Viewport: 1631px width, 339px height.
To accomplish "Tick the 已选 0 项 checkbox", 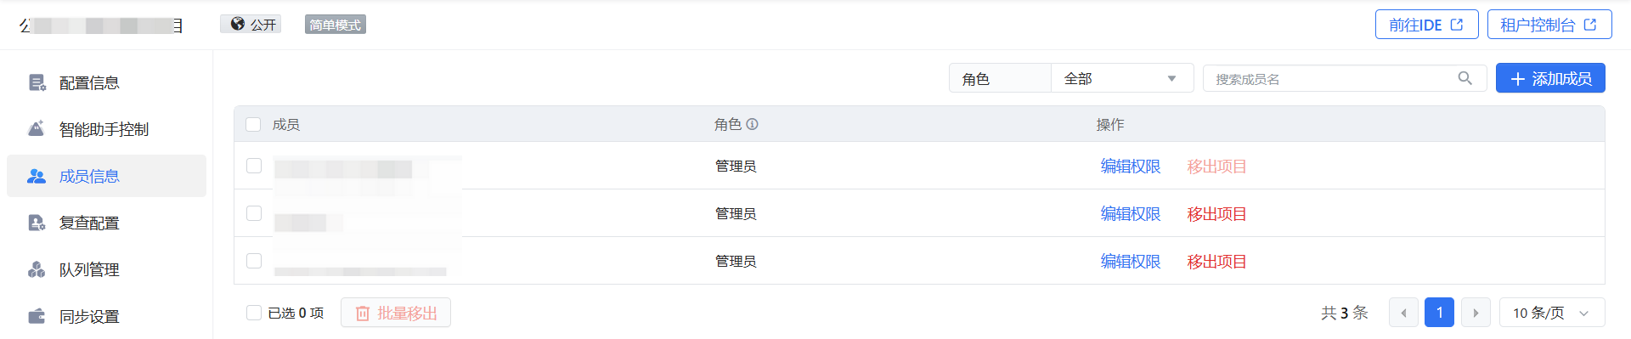I will pyautogui.click(x=254, y=313).
